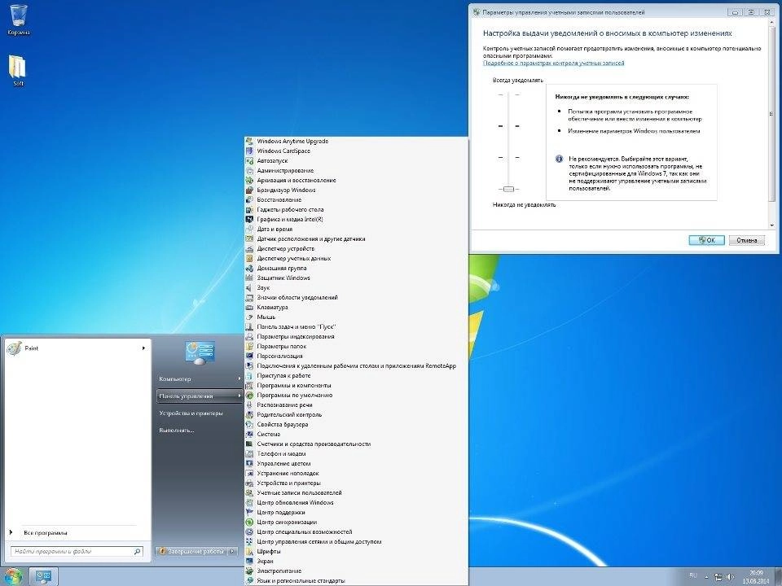
Task: Click the RU language indicator
Action: [x=693, y=576]
